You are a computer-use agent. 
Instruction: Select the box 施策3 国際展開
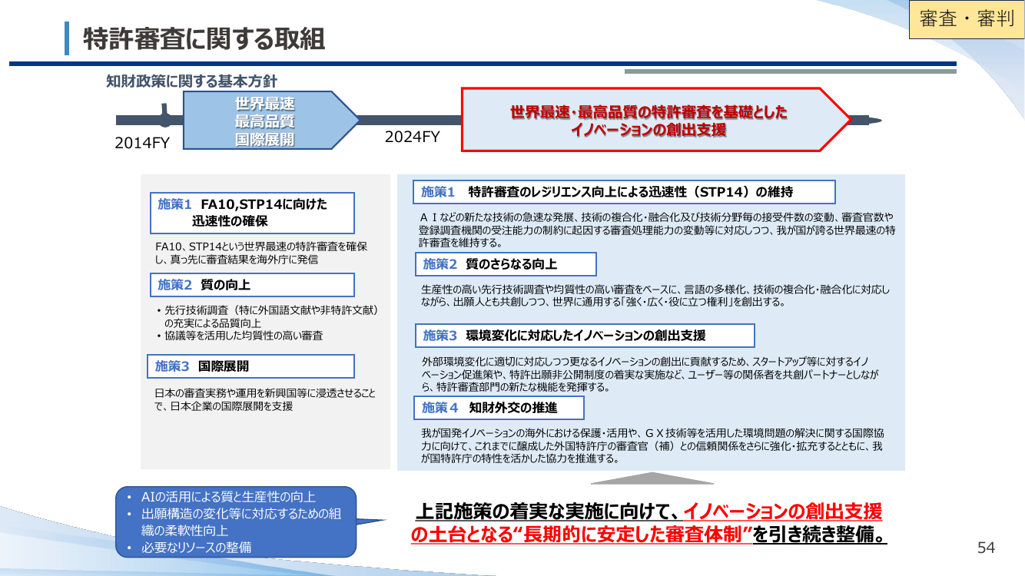[250, 366]
